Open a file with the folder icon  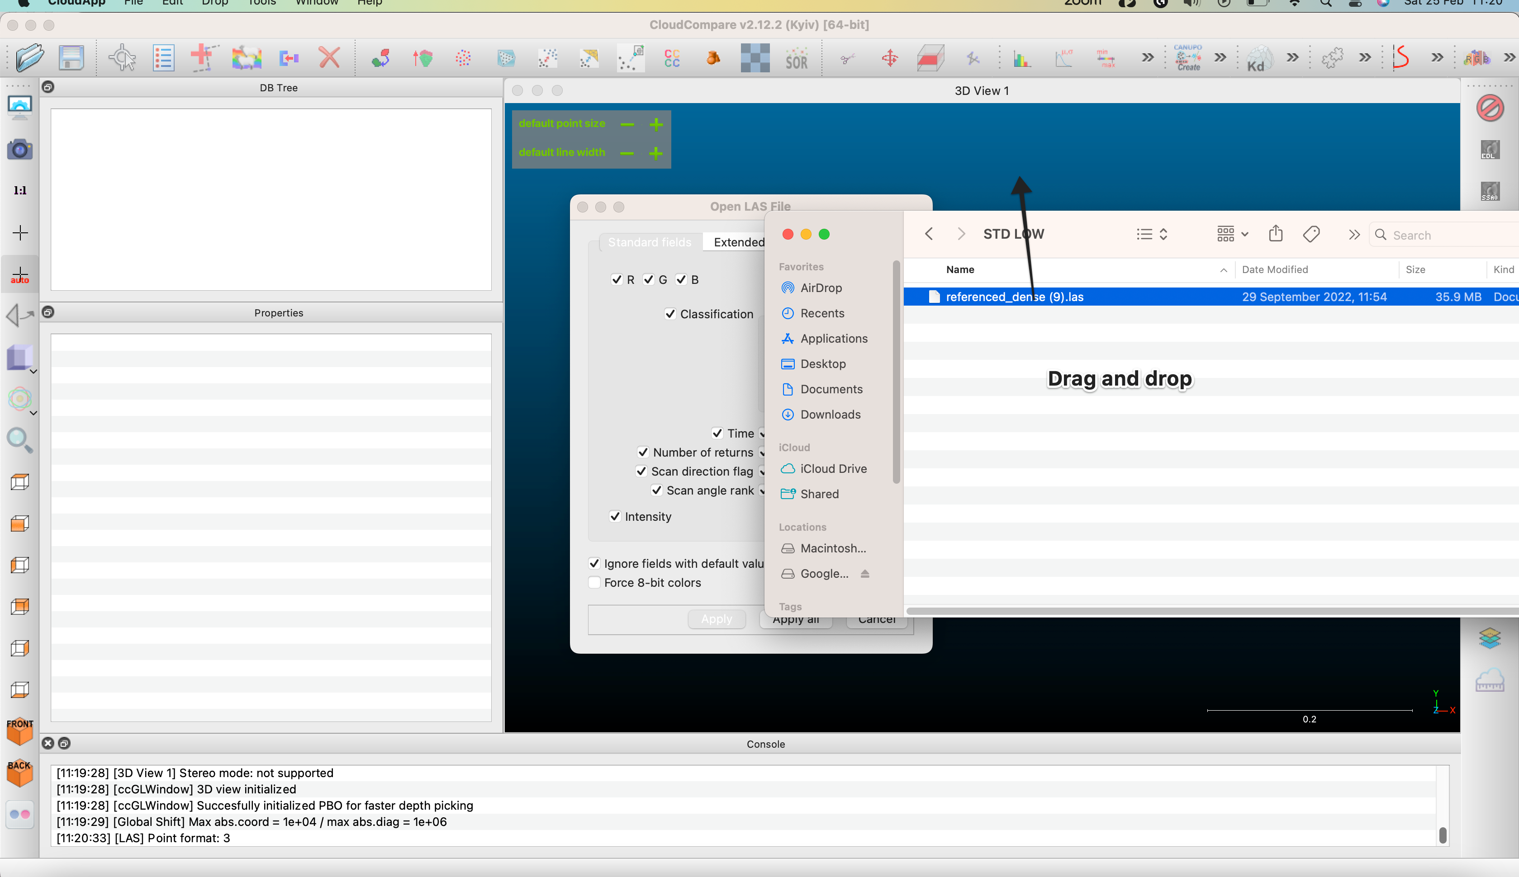tap(29, 58)
